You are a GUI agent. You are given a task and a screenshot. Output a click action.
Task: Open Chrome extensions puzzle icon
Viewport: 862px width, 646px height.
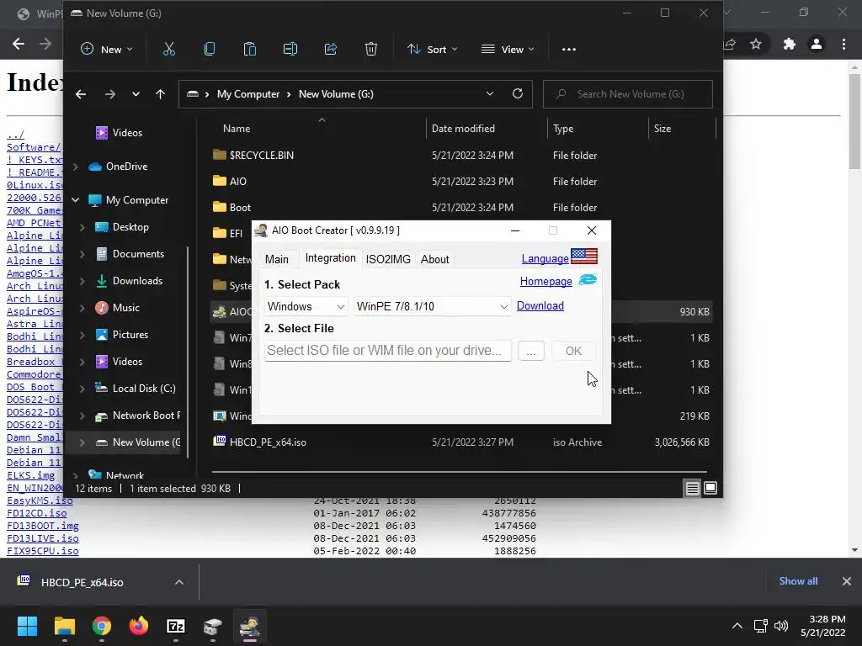click(x=790, y=44)
